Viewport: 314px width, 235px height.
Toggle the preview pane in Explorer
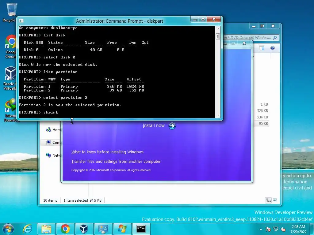click(x=262, y=48)
